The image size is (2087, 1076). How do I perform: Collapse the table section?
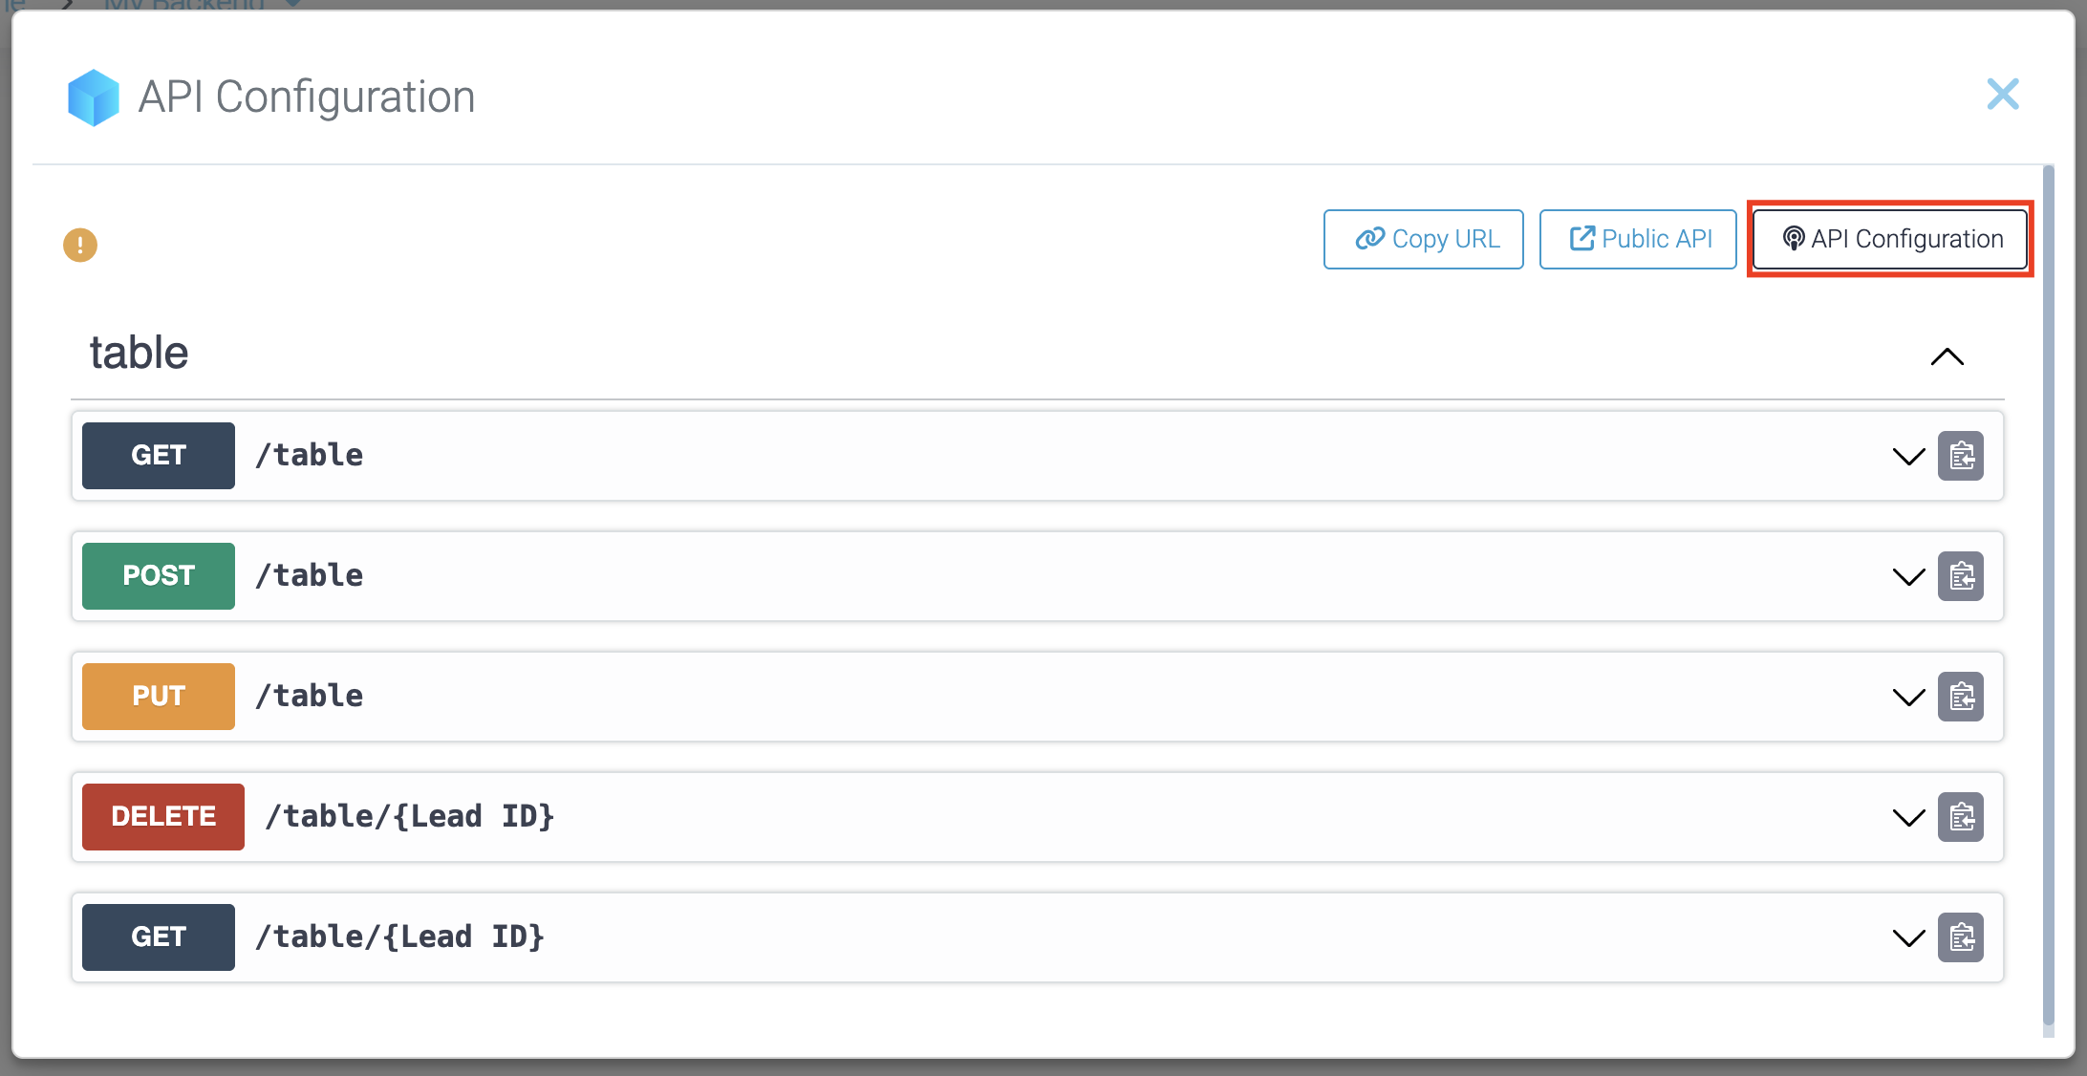(1947, 356)
